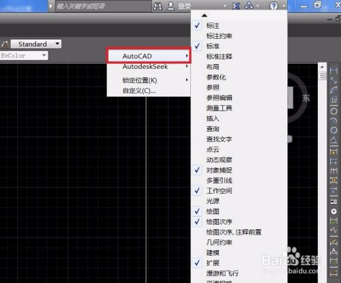This screenshot has width=341, height=283.
Task: Select the Center Mark tool
Action: pos(333,211)
